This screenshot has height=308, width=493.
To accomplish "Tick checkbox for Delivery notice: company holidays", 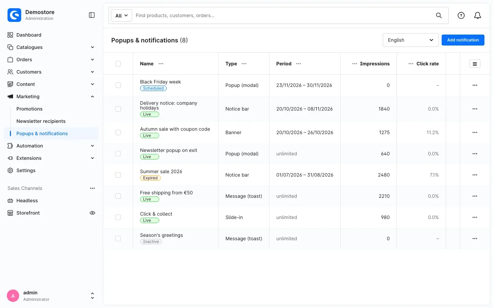I will pos(118,109).
